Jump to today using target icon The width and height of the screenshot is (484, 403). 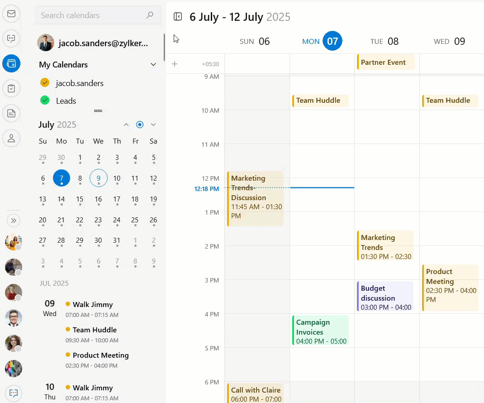(140, 125)
